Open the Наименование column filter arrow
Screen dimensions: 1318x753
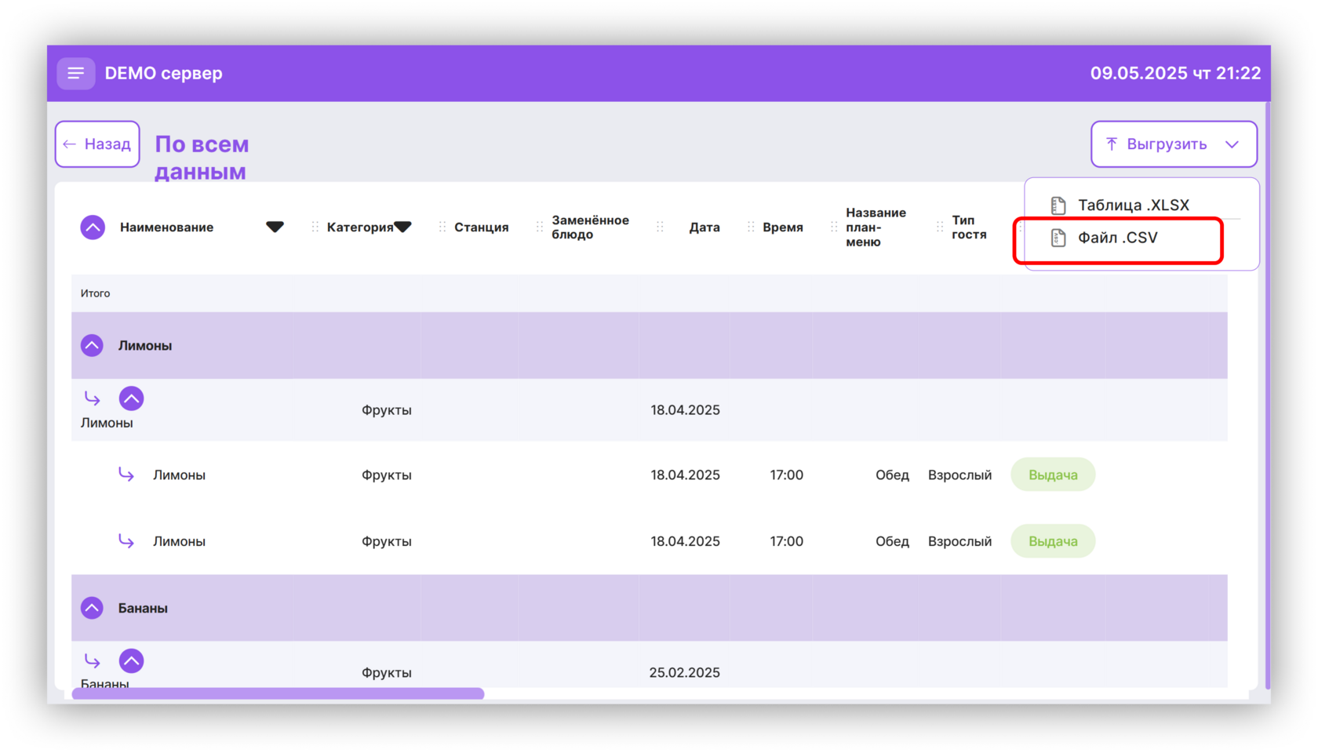click(275, 227)
